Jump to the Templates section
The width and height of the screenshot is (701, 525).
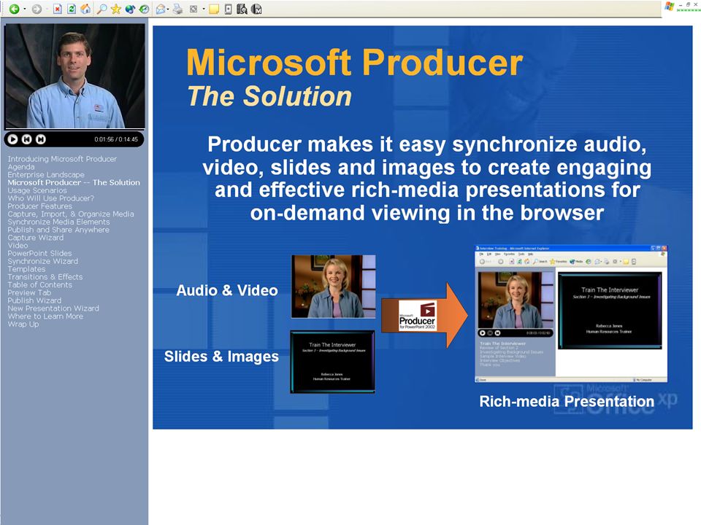tap(26, 269)
